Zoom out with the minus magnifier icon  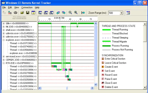tap(70, 13)
